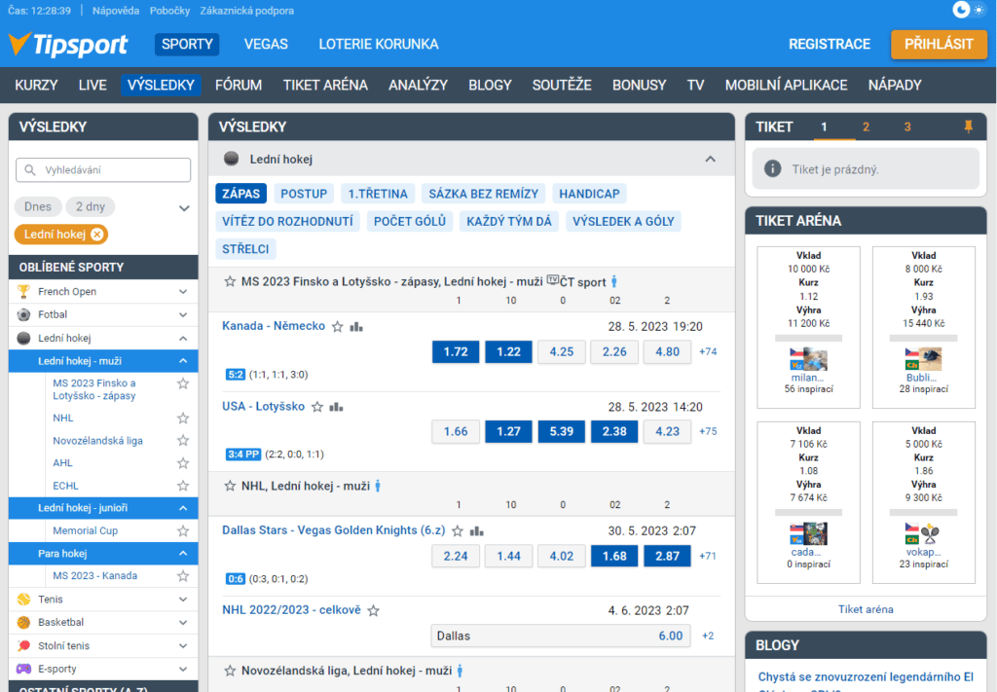The height and width of the screenshot is (692, 997).
Task: Remove the Lední hokej filter chip
Action: (96, 235)
